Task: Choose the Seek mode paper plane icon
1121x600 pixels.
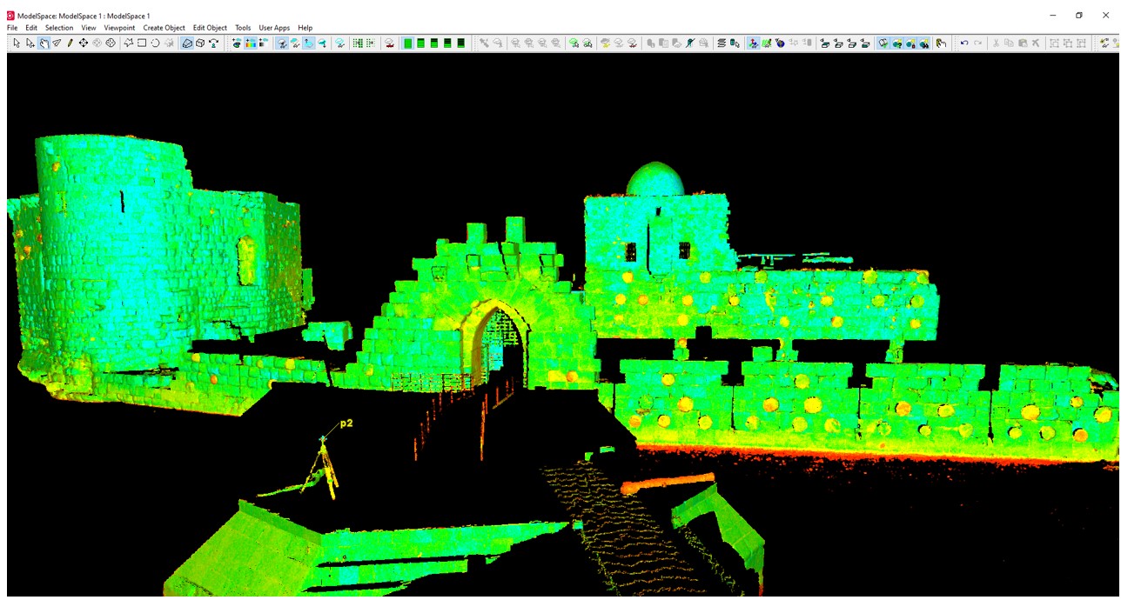Action: [57, 43]
